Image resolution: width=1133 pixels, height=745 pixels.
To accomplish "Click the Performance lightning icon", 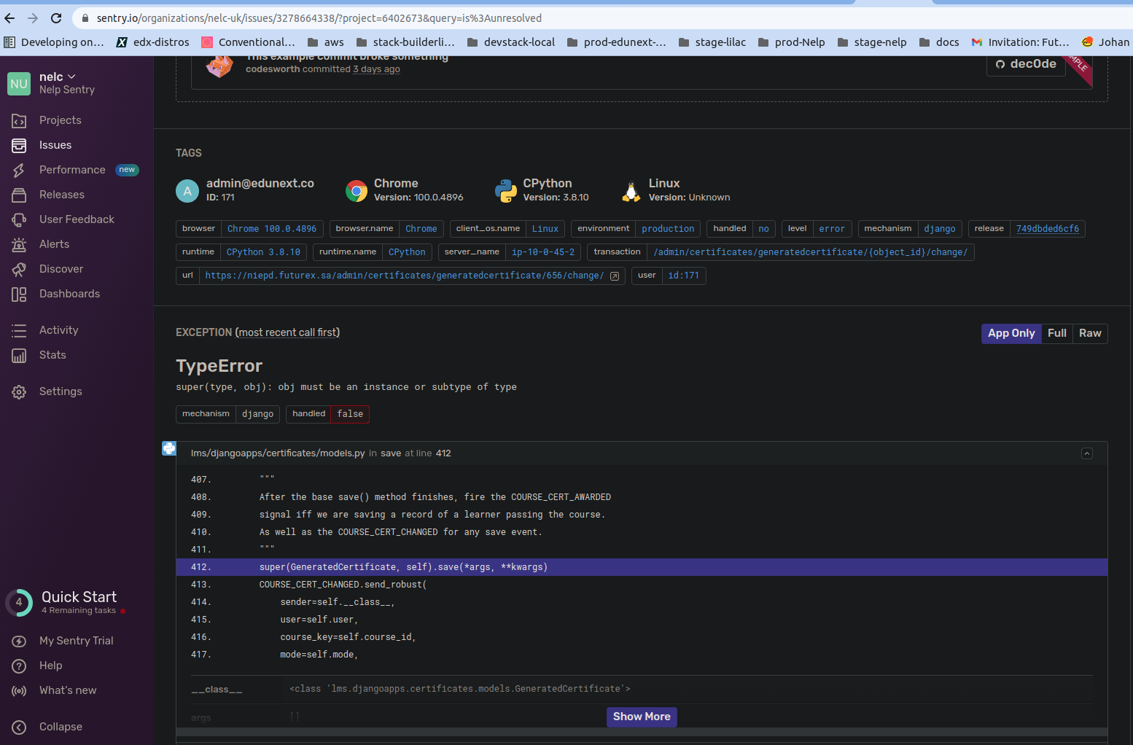I will [x=19, y=171].
